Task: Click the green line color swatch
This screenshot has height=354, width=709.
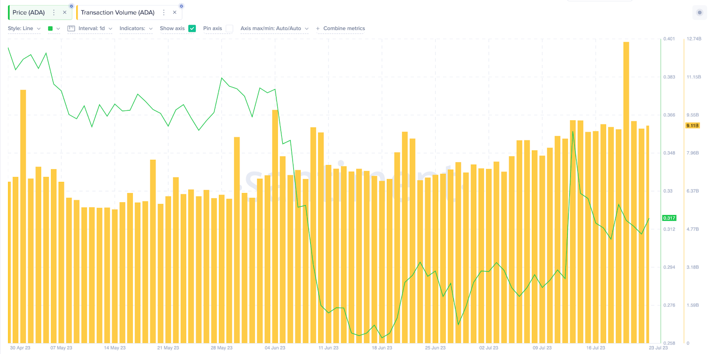Action: coord(51,28)
